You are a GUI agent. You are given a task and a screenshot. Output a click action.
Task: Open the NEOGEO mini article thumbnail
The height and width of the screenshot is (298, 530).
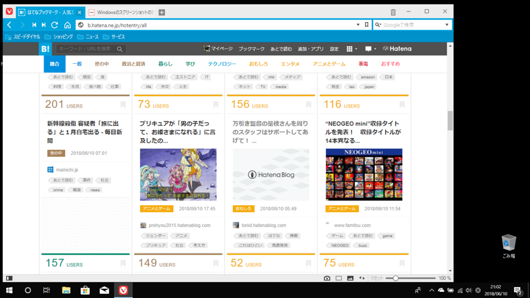click(x=364, y=174)
